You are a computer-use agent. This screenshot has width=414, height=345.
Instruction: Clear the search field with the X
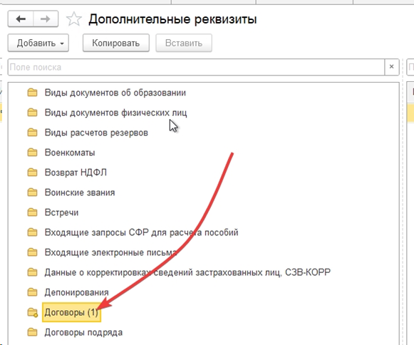pos(392,67)
